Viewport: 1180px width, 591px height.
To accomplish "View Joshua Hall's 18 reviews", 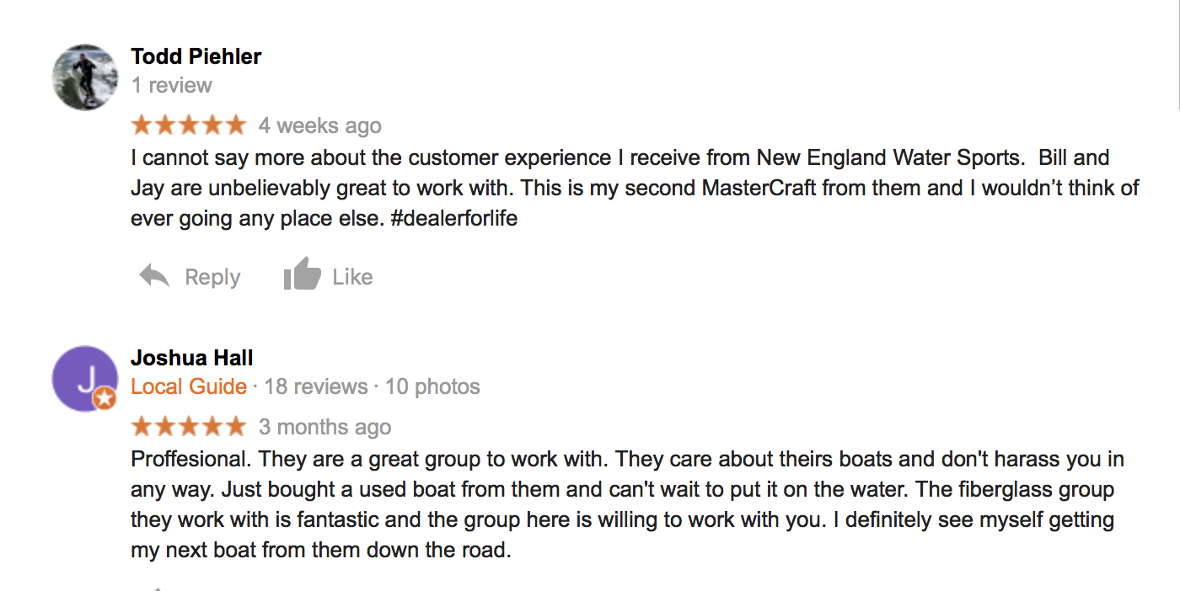I will tap(316, 386).
